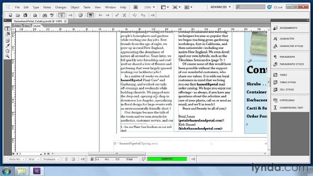Screen dimensions: 313x176
Task: Open the font family dropdown Minion Pro
Action: click(x=23, y=159)
